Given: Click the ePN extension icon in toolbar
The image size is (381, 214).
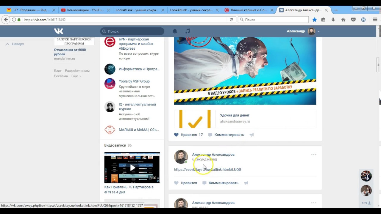Looking at the screenshot, I should [363, 20].
